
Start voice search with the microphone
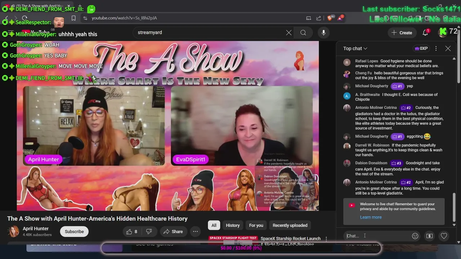(x=323, y=33)
